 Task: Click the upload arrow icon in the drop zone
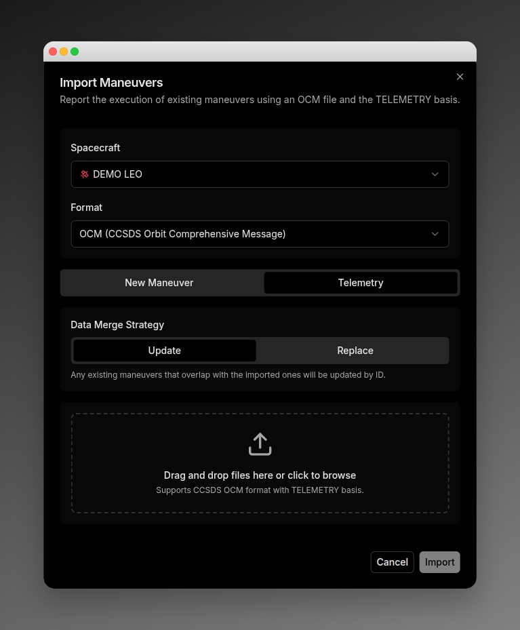(x=260, y=444)
